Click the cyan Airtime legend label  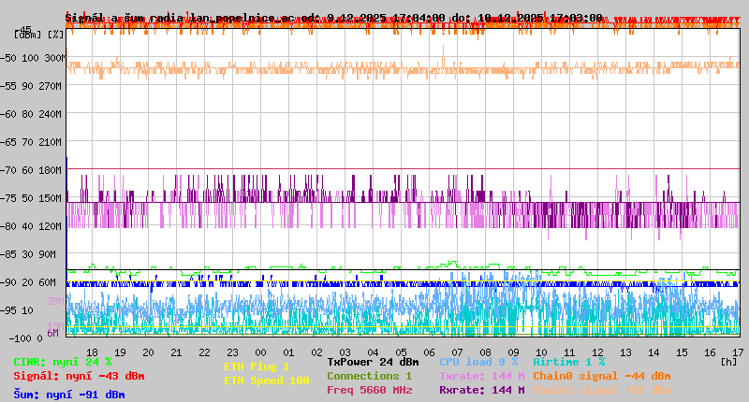568,362
